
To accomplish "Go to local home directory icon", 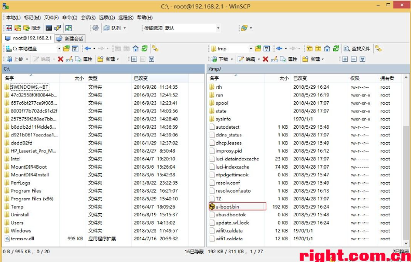I will point(135,48).
